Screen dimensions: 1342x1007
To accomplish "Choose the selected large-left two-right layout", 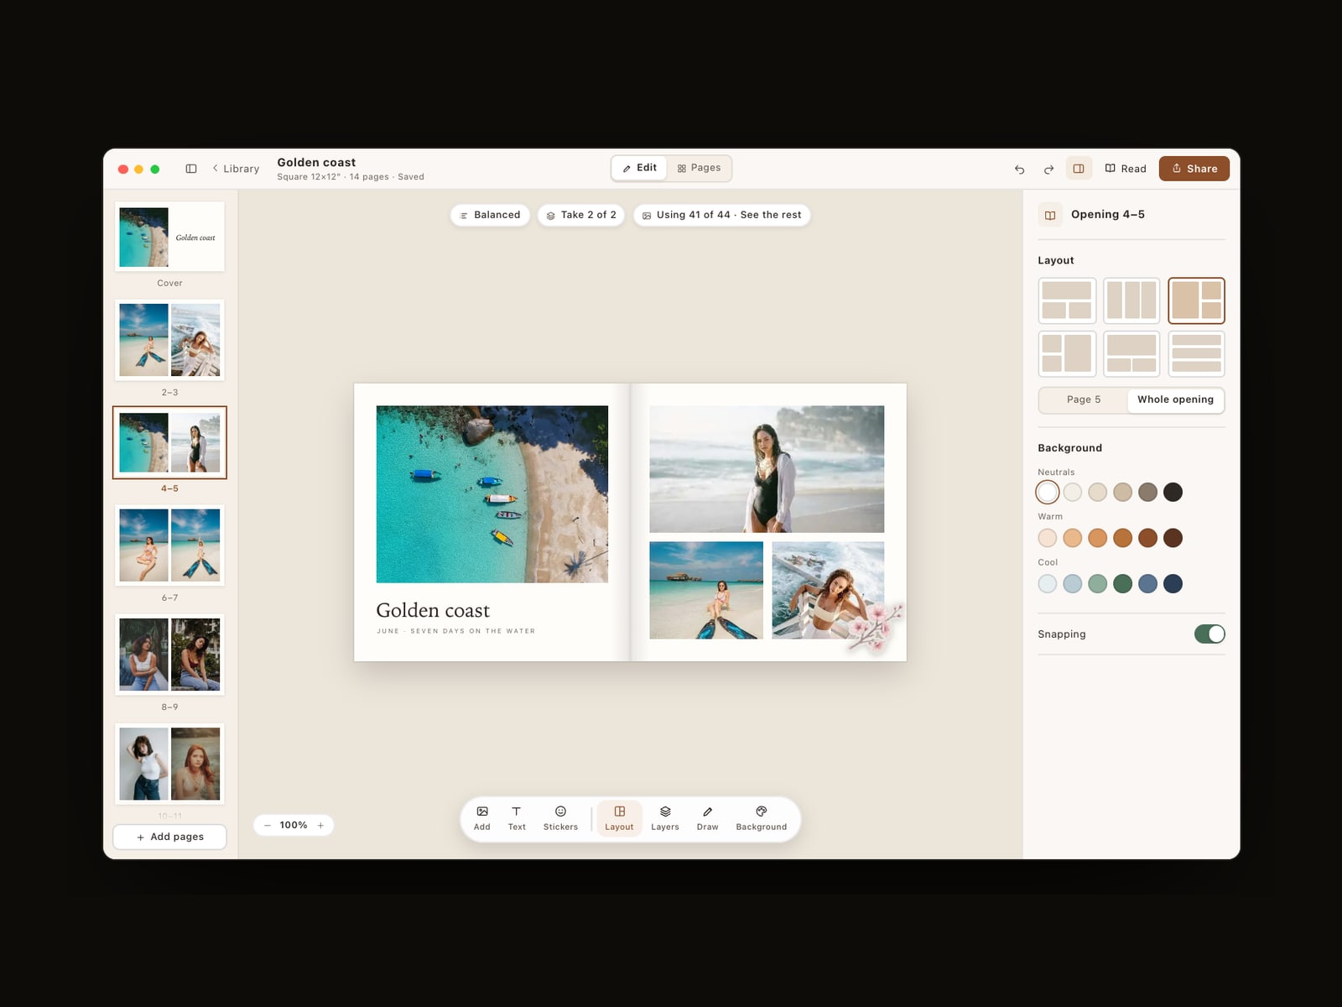I will click(x=1196, y=300).
